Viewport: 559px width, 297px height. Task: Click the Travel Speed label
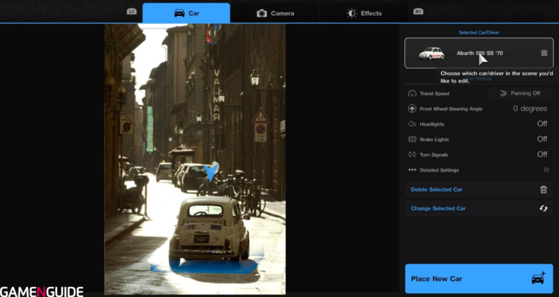click(434, 94)
